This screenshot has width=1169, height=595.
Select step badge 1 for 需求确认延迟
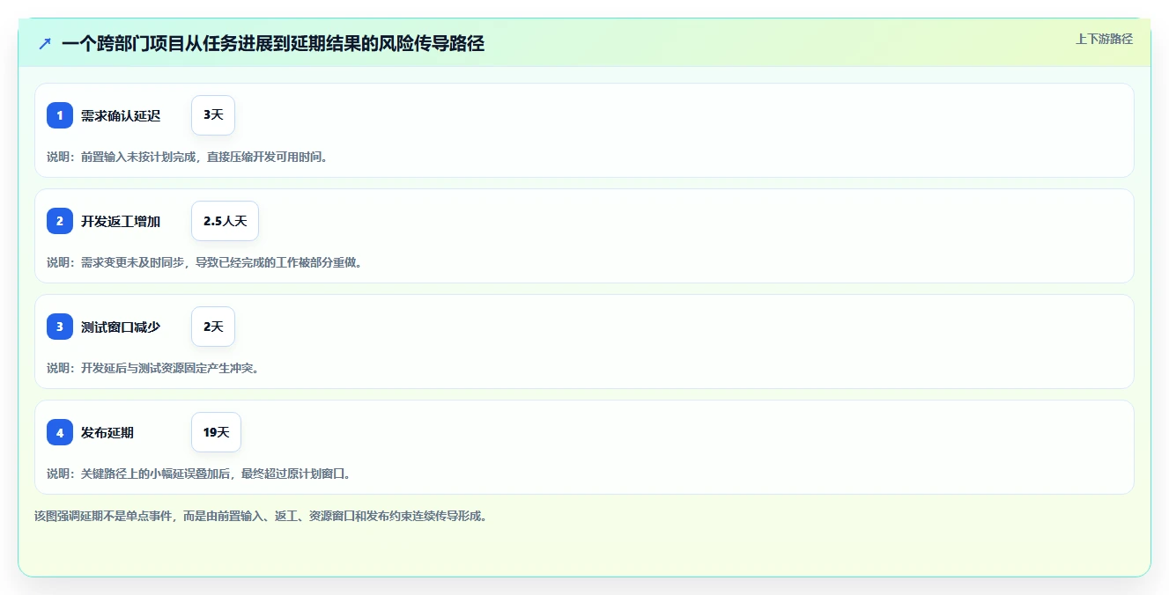pos(60,115)
